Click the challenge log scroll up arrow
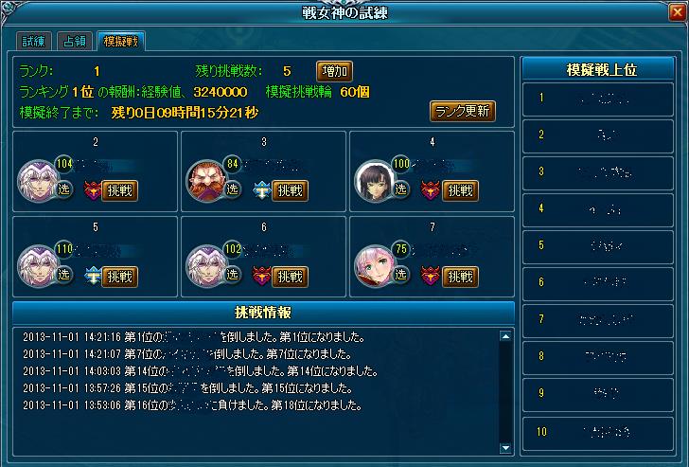 (505, 336)
